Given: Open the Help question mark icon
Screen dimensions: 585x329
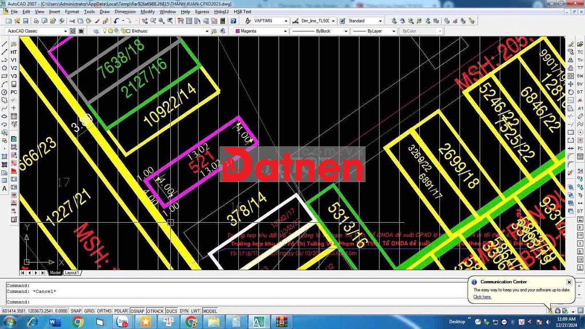Looking at the screenshot, I should click(233, 21).
